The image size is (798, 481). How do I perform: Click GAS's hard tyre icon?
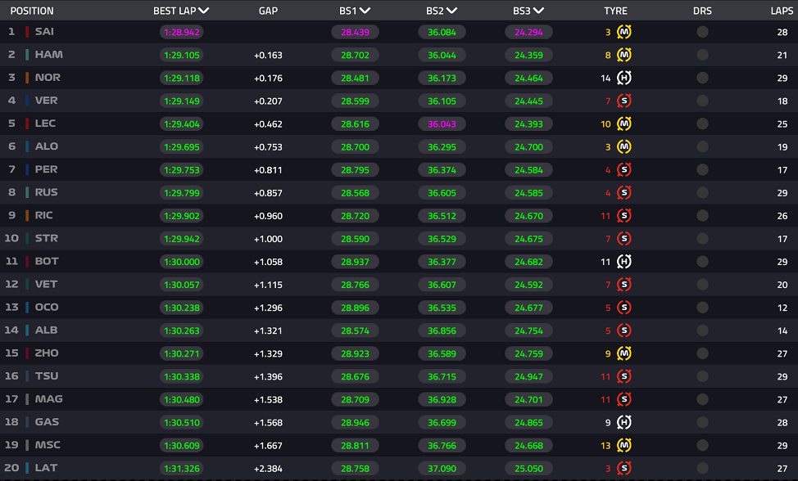(624, 422)
